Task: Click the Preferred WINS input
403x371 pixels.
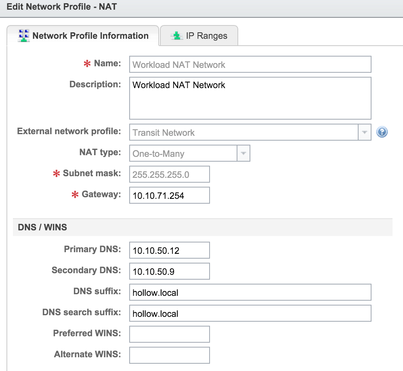Action: 170,334
